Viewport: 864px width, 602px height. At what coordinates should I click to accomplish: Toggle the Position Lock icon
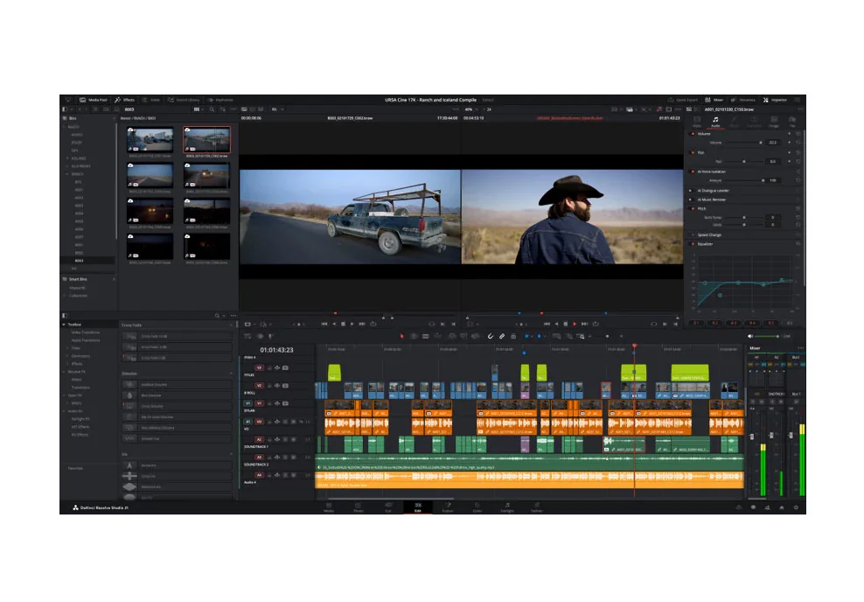tap(513, 336)
